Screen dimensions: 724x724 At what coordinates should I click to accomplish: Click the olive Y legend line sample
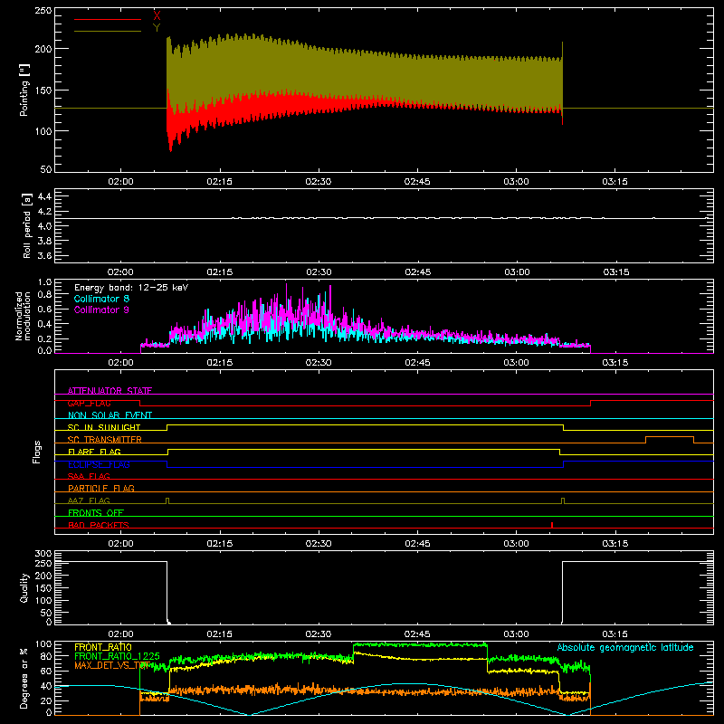click(x=108, y=32)
